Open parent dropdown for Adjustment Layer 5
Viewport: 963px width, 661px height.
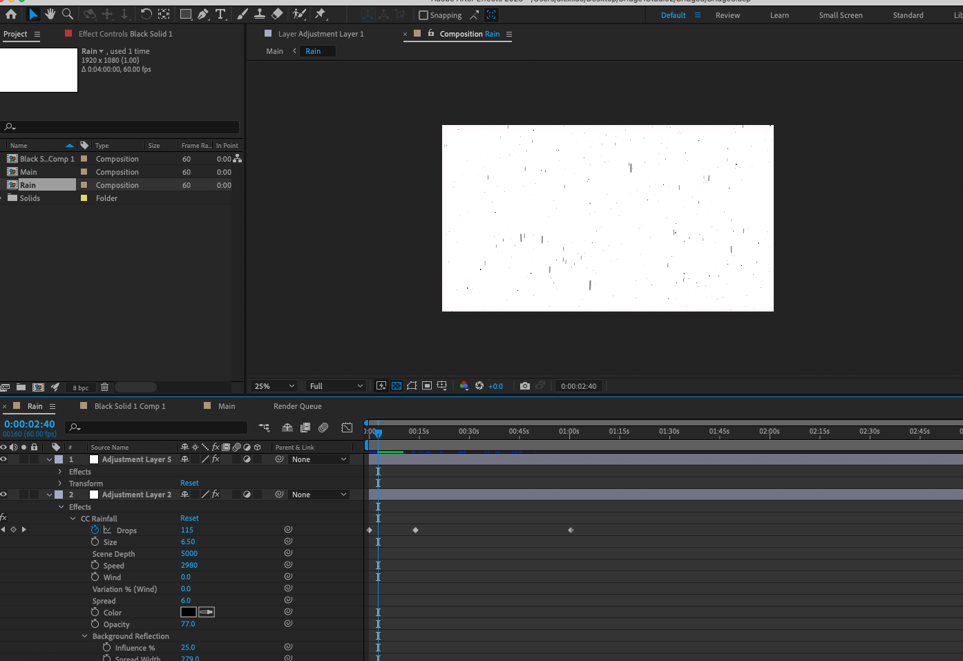point(319,459)
